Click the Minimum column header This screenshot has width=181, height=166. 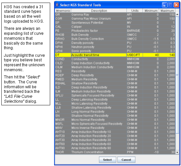click(151, 11)
